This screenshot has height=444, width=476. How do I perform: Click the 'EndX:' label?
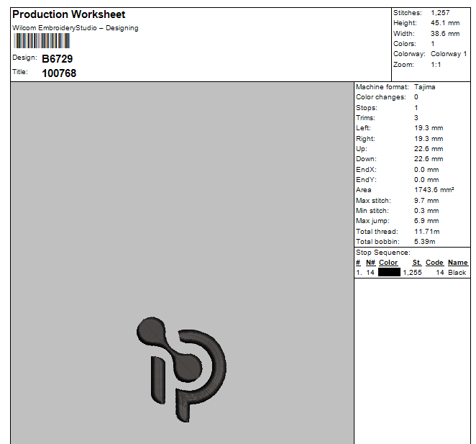tap(367, 170)
